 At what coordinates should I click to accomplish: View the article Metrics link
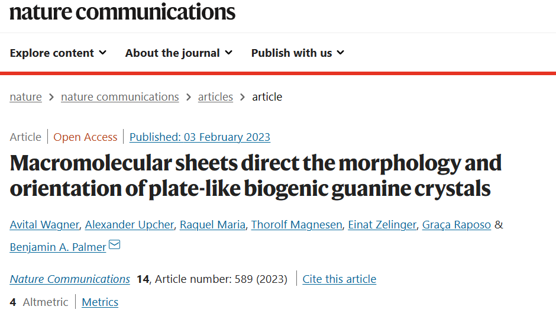(x=100, y=302)
